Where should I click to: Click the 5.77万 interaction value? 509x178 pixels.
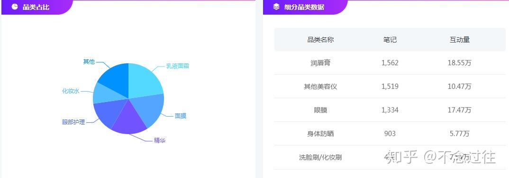pyautogui.click(x=459, y=134)
